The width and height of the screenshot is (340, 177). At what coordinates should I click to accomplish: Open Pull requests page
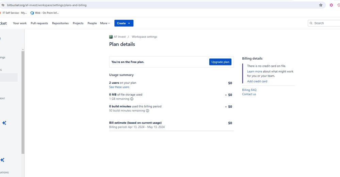pos(39,23)
